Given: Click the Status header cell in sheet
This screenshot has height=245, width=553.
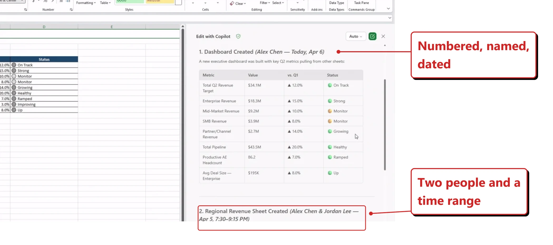Looking at the screenshot, I should point(44,59).
